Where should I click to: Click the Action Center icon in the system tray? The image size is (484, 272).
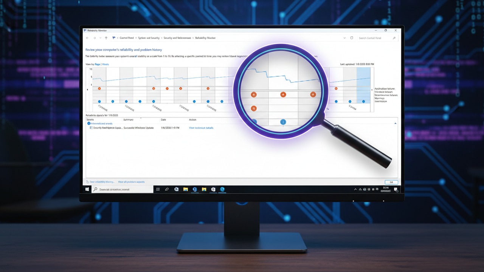pyautogui.click(x=396, y=190)
